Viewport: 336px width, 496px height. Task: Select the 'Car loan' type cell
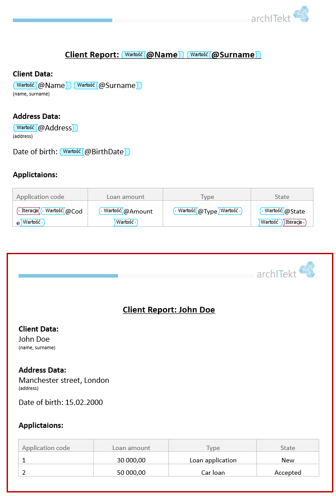[x=213, y=473]
